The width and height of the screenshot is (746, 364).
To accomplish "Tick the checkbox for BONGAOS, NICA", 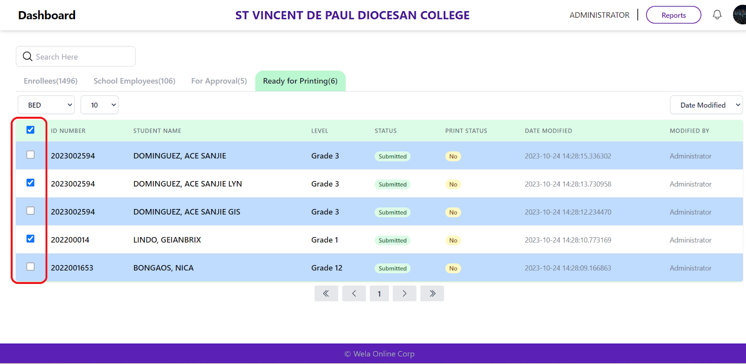I will pos(30,266).
